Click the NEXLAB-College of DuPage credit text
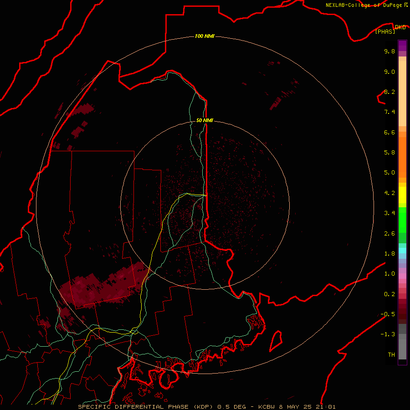The width and height of the screenshot is (410, 410). tap(364, 5)
